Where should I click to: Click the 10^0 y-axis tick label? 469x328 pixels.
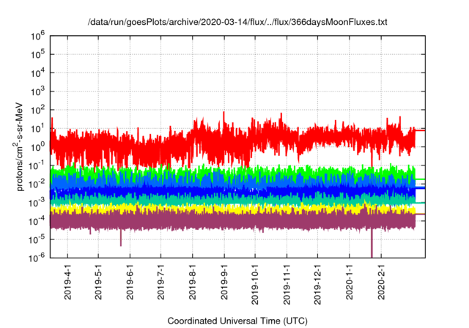coord(37,147)
